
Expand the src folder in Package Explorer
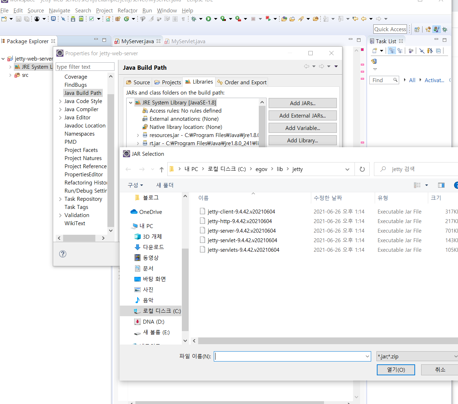(10, 75)
